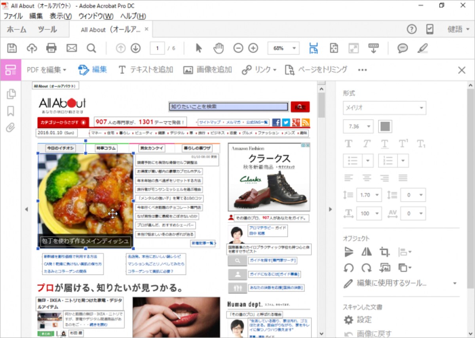Select the highlighter pen tool
475x338 pixels.
[x=423, y=48]
